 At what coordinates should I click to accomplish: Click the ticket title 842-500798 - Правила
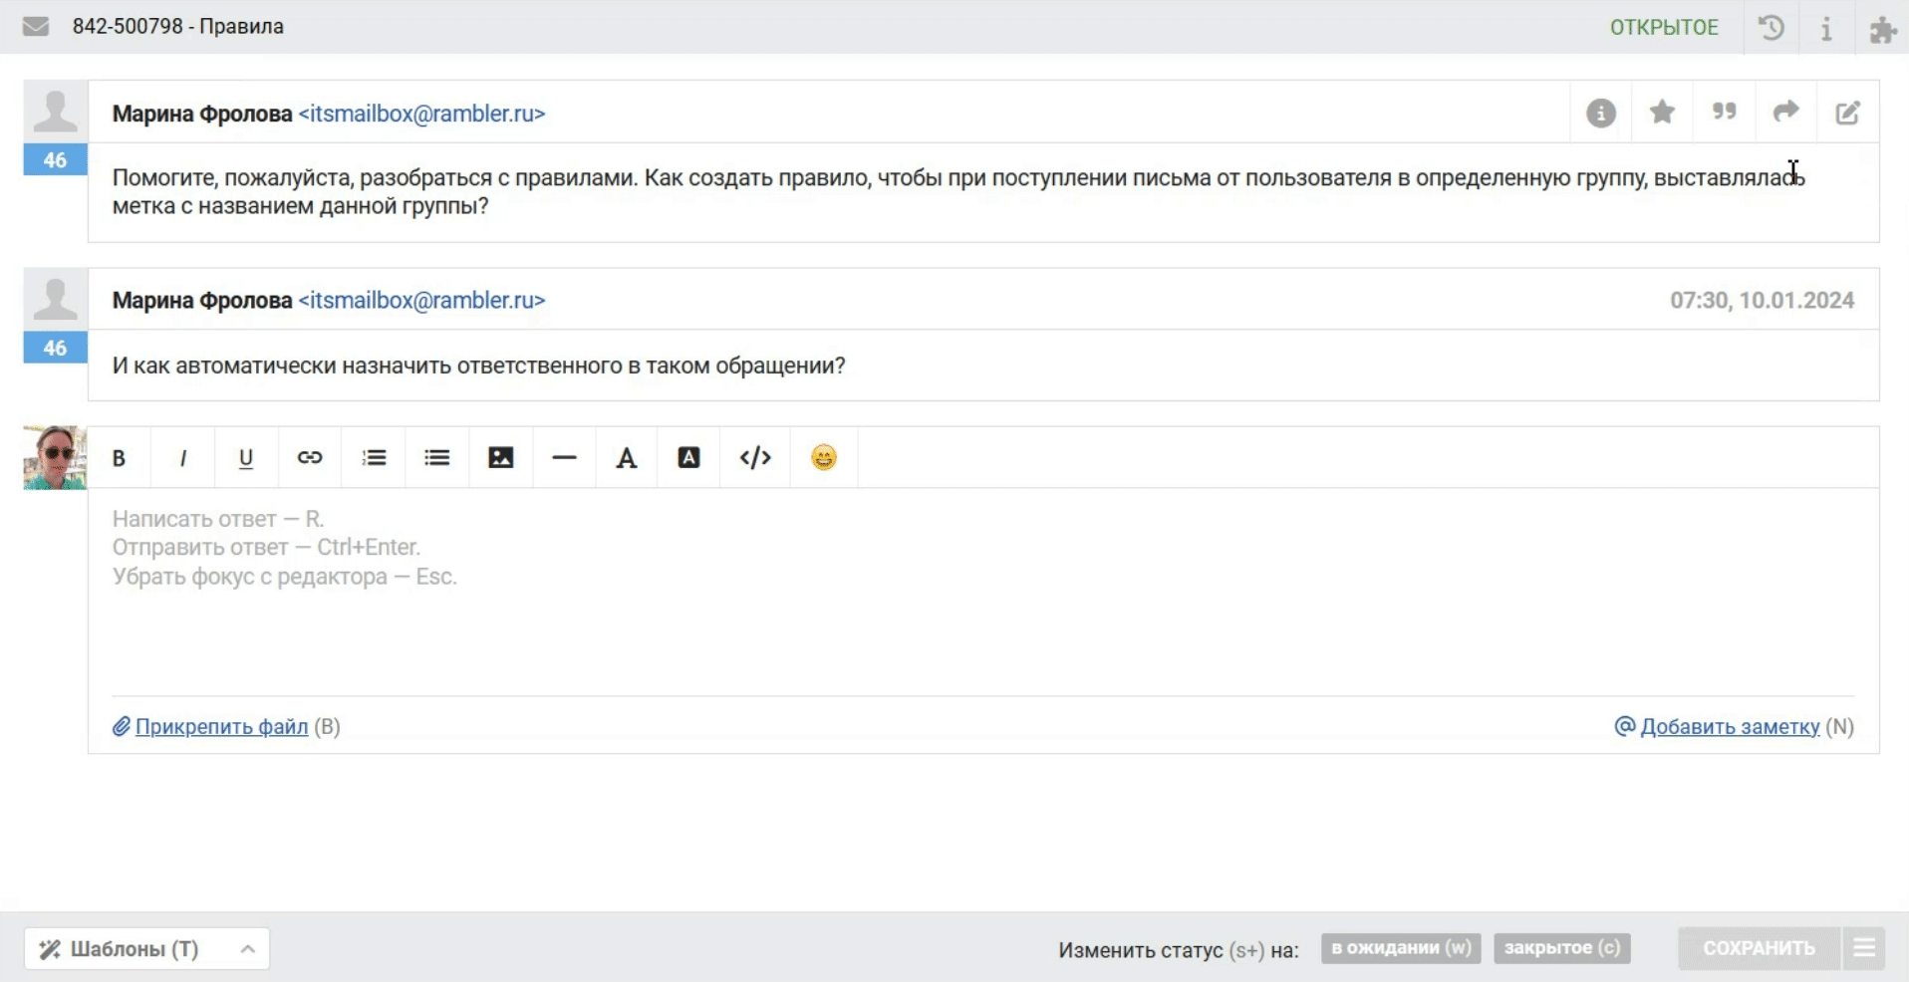click(x=177, y=27)
